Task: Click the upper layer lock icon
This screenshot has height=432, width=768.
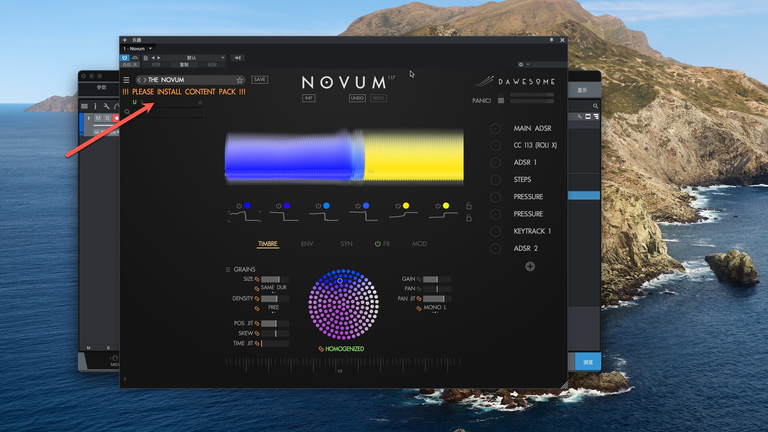Action: point(469,206)
